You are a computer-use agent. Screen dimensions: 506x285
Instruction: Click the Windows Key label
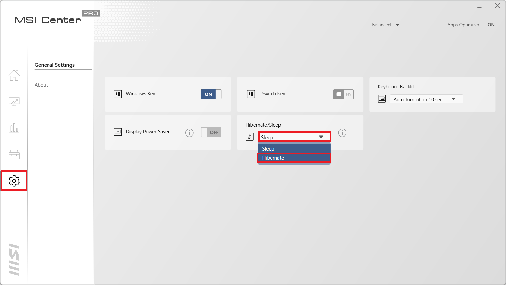pos(141,94)
